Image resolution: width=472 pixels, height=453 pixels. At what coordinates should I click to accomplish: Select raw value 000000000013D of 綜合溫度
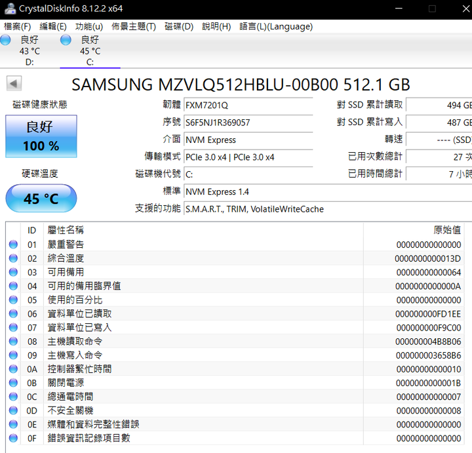[427, 258]
